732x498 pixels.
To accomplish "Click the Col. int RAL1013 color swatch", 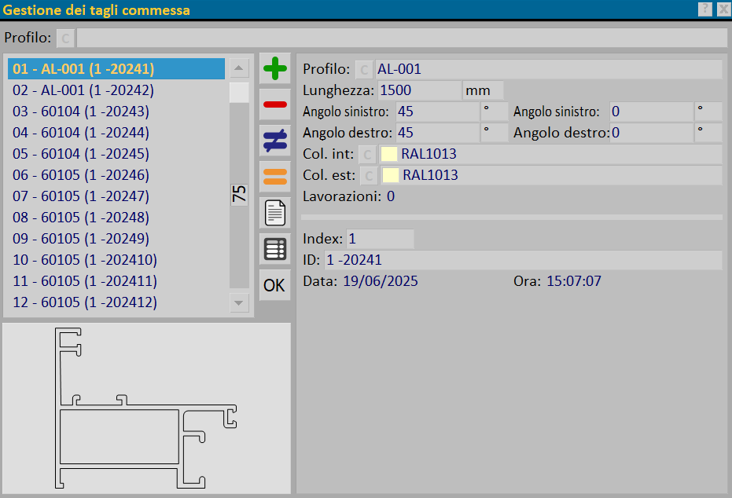I will point(389,154).
